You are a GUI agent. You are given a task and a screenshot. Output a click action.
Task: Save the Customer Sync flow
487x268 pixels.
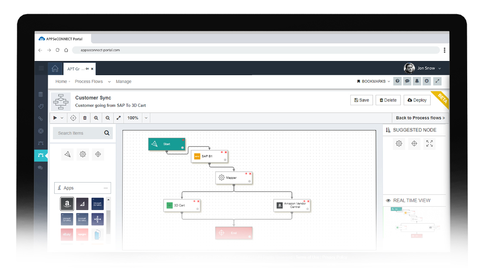(361, 100)
